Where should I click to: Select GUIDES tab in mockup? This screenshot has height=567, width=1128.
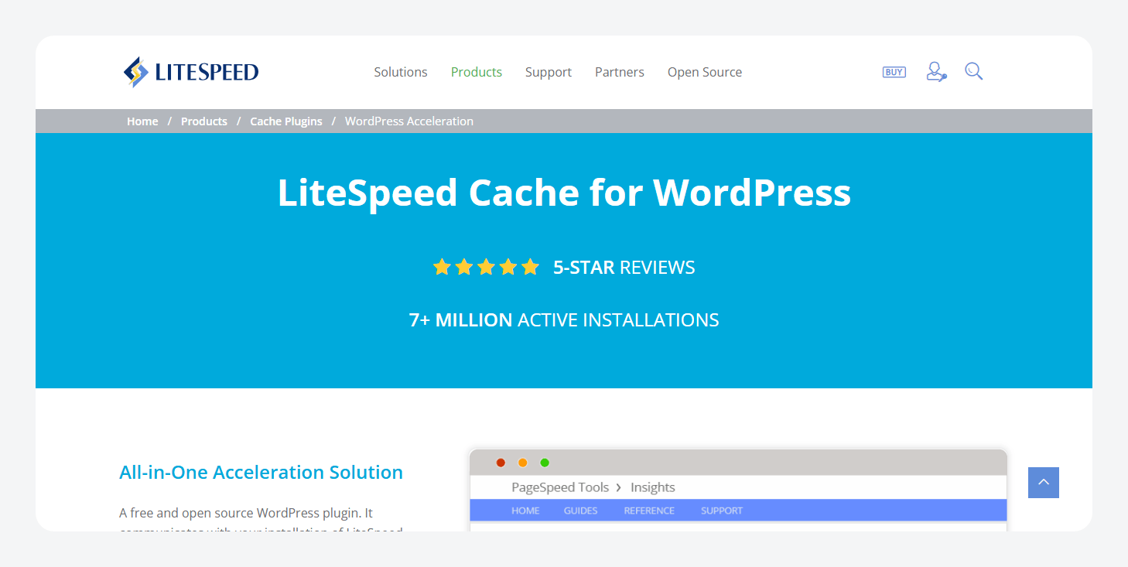(582, 511)
